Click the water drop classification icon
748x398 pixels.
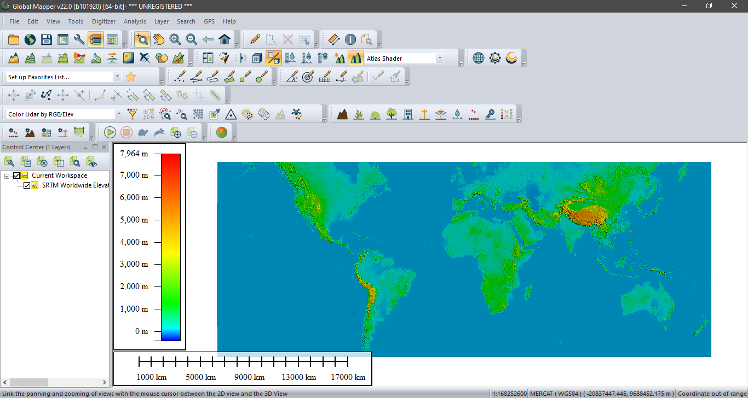tap(457, 114)
